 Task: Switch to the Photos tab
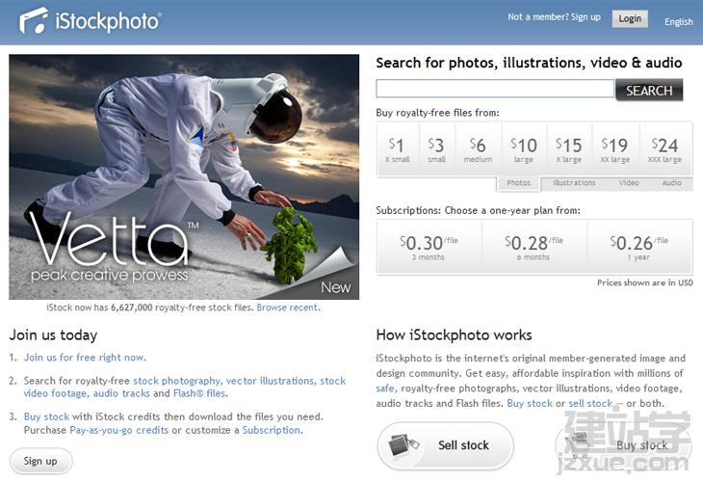pos(519,182)
